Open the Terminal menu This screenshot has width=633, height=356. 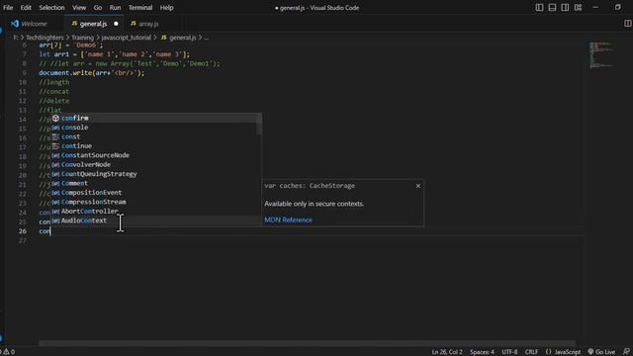click(140, 8)
